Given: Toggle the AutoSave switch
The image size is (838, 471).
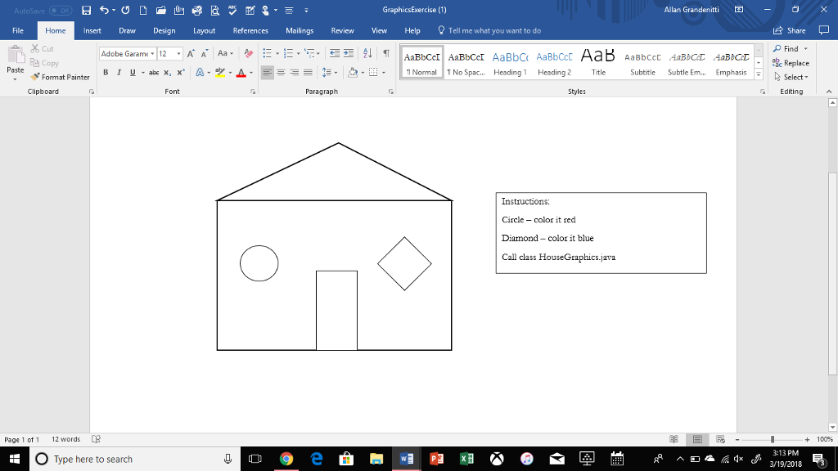Looking at the screenshot, I should click(x=61, y=10).
